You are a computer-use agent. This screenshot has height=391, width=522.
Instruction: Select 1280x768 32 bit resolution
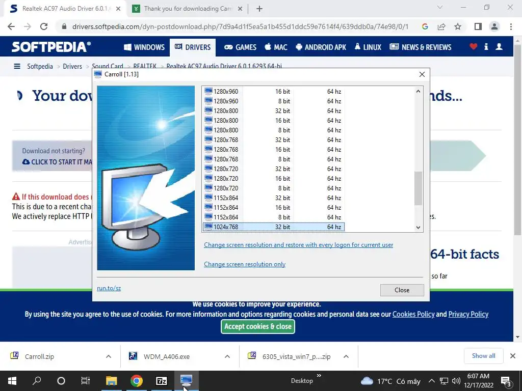(x=274, y=139)
